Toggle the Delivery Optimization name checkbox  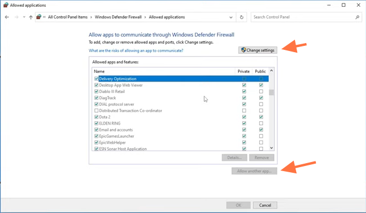96,79
